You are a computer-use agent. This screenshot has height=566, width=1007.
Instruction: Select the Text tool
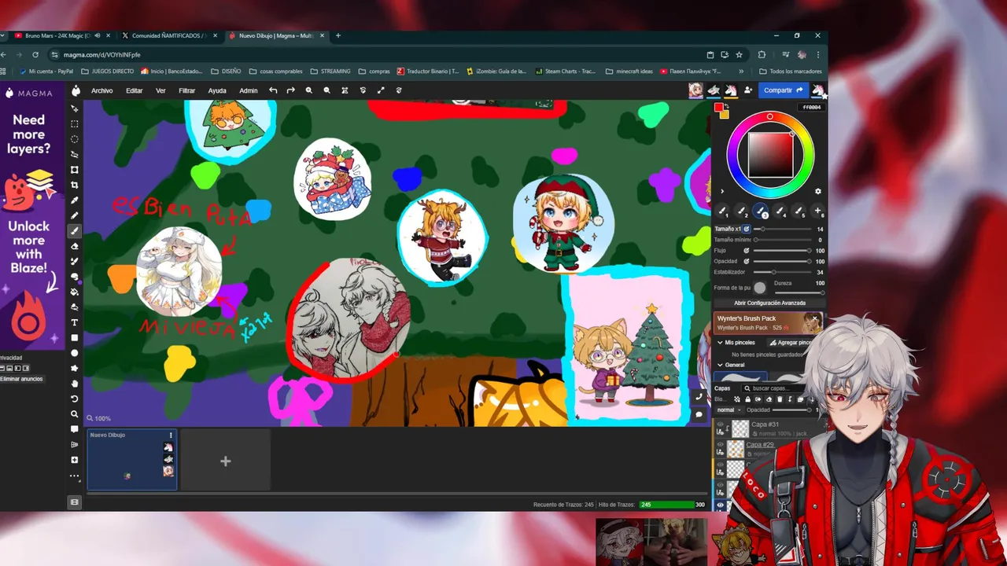[x=75, y=322]
